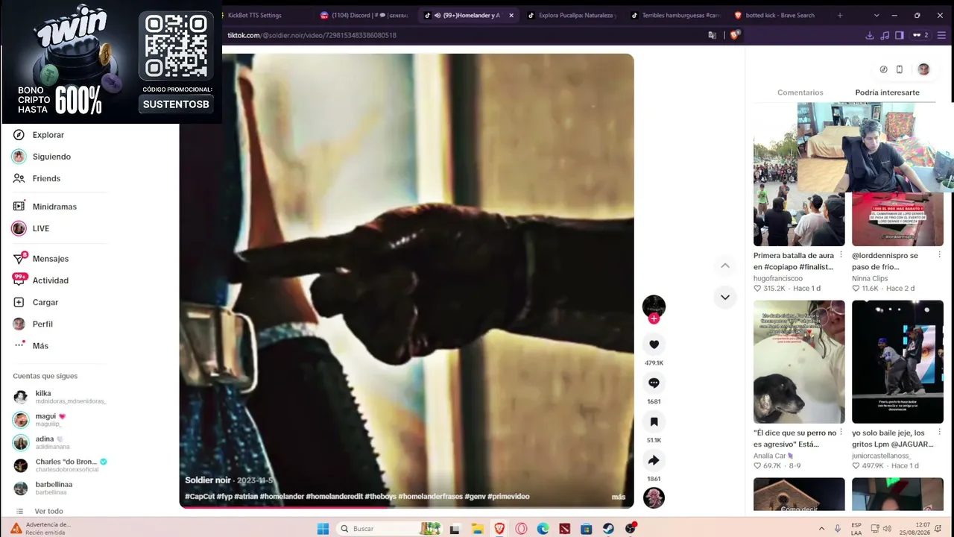This screenshot has height=537, width=954.
Task: Open Minidramas in the sidebar
Action: point(54,207)
